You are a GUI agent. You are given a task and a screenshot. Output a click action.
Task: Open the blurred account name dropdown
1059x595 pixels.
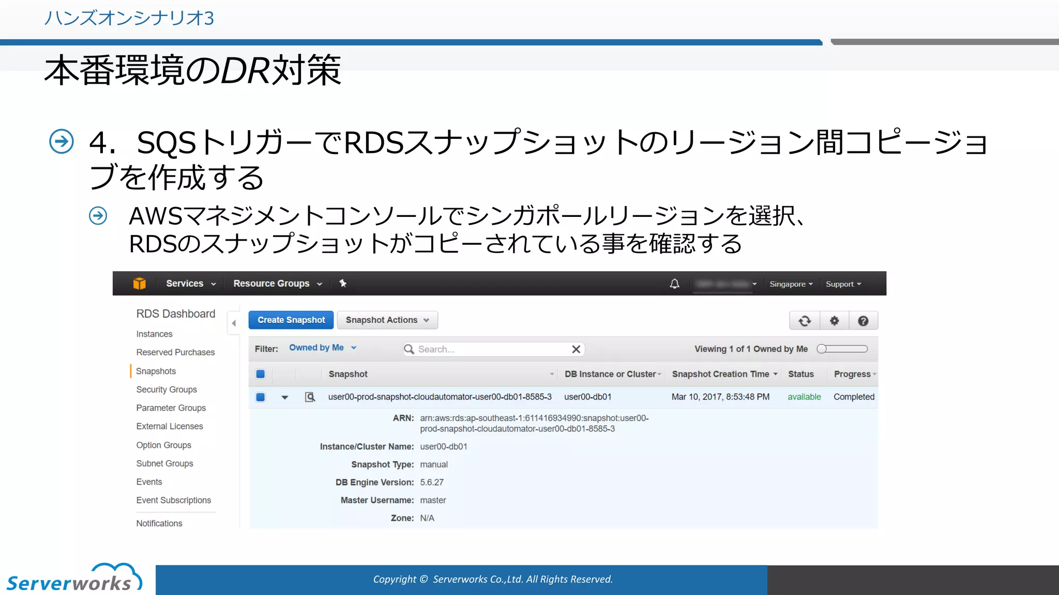coord(726,284)
